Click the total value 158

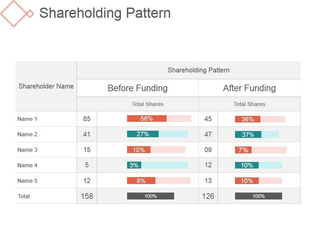87,196
